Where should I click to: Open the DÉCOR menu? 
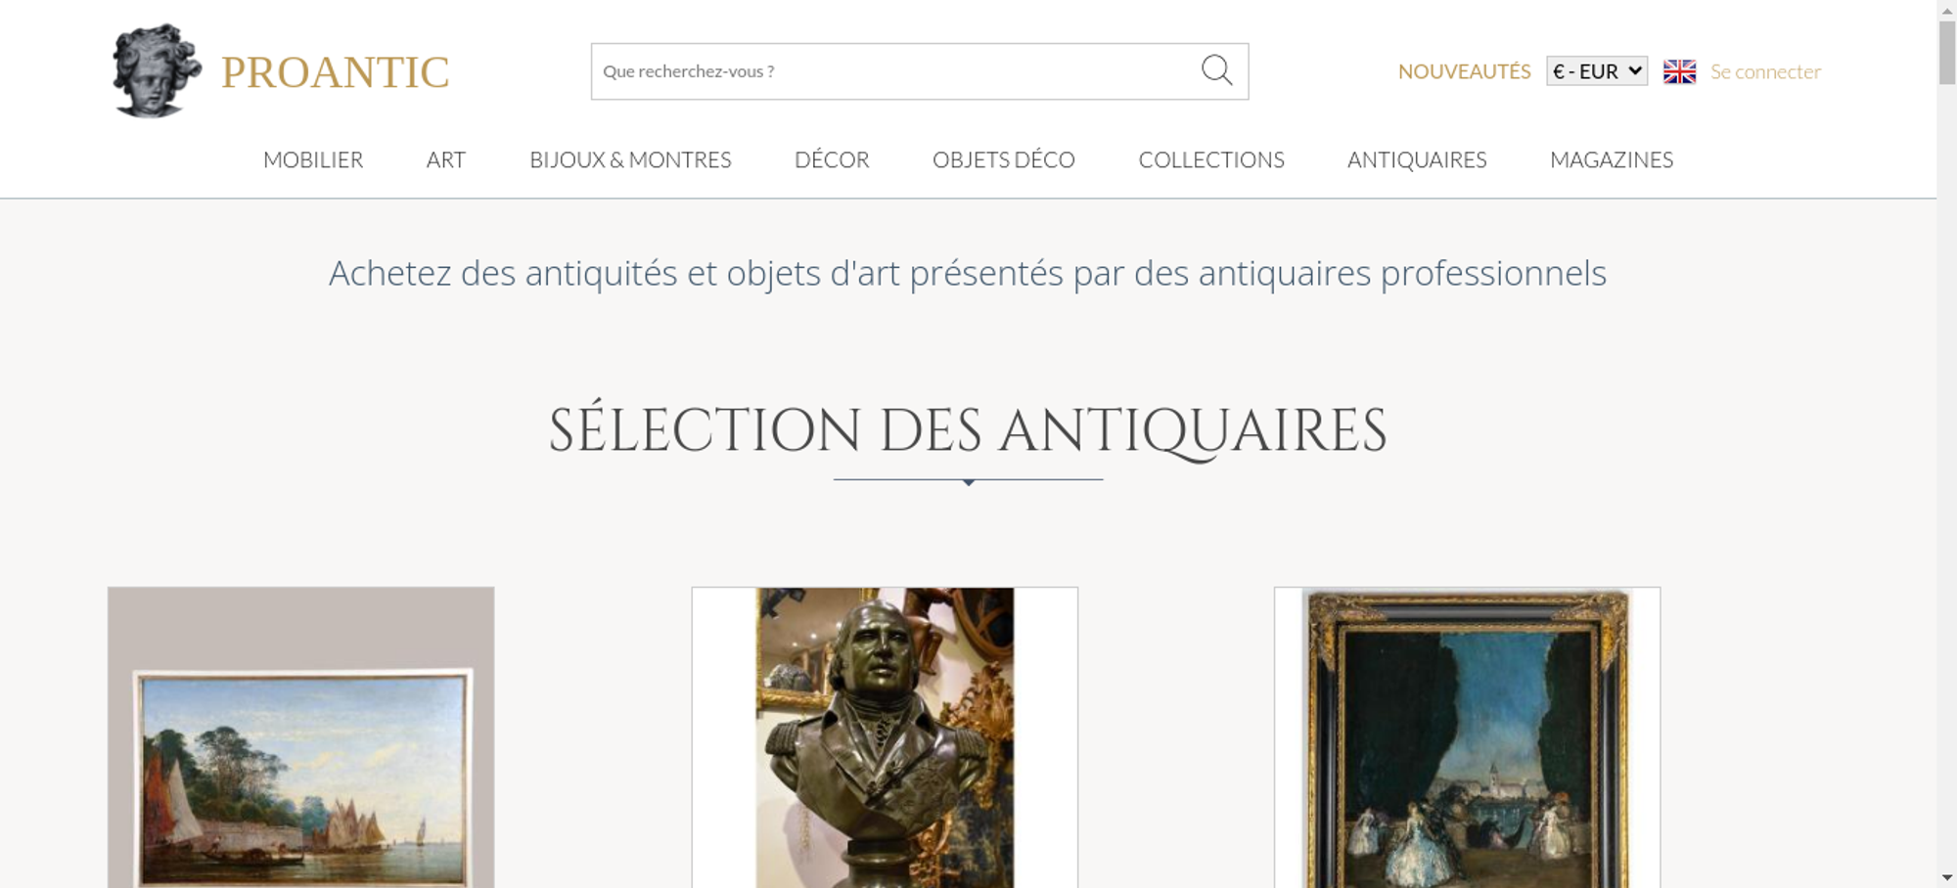pyautogui.click(x=832, y=159)
